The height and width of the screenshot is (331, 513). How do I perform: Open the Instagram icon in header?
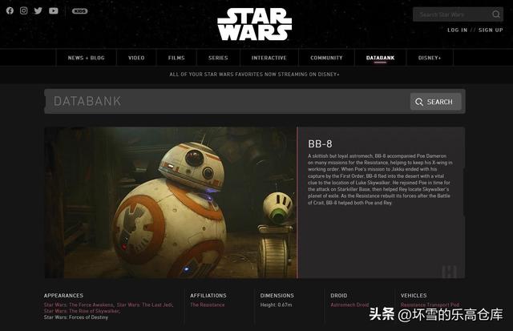[x=23, y=10]
